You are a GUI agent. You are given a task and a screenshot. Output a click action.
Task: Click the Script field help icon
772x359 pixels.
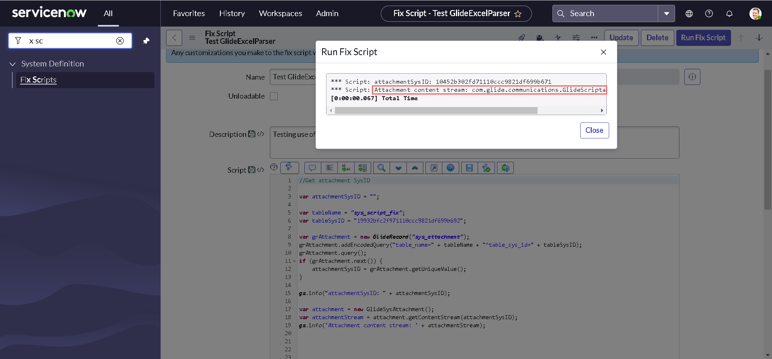[274, 167]
